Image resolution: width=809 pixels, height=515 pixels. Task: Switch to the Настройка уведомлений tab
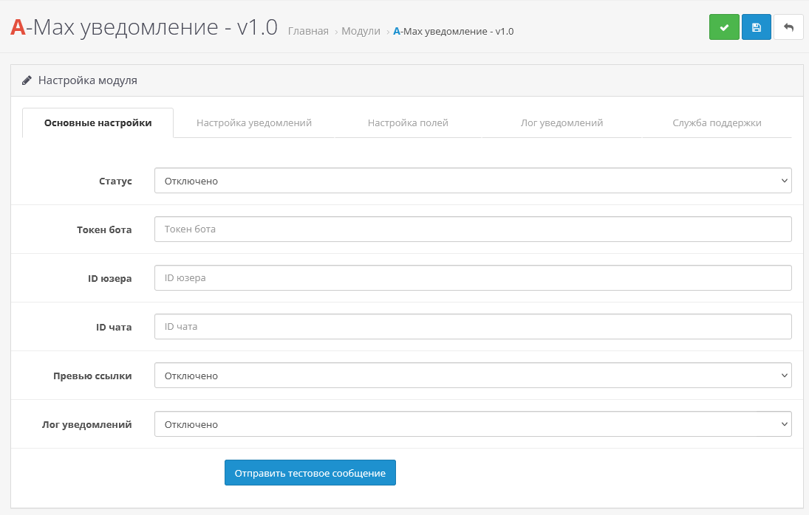click(x=254, y=123)
